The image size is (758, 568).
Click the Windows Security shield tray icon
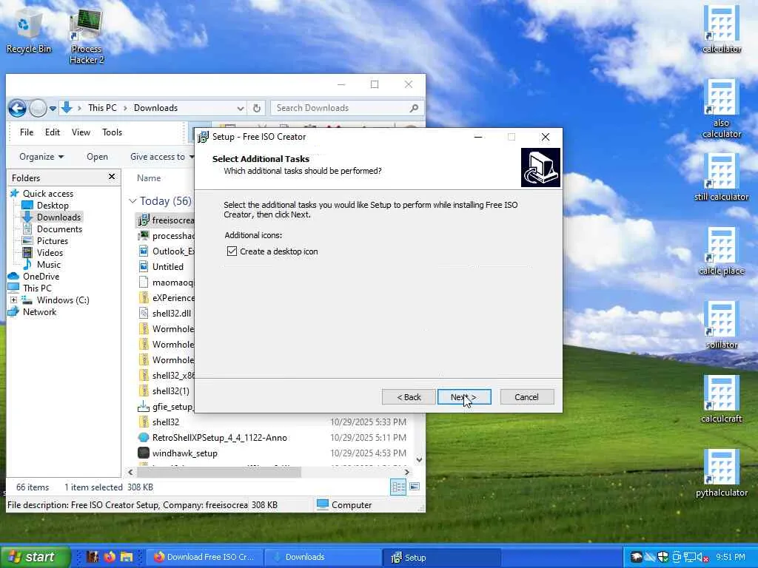coord(663,557)
